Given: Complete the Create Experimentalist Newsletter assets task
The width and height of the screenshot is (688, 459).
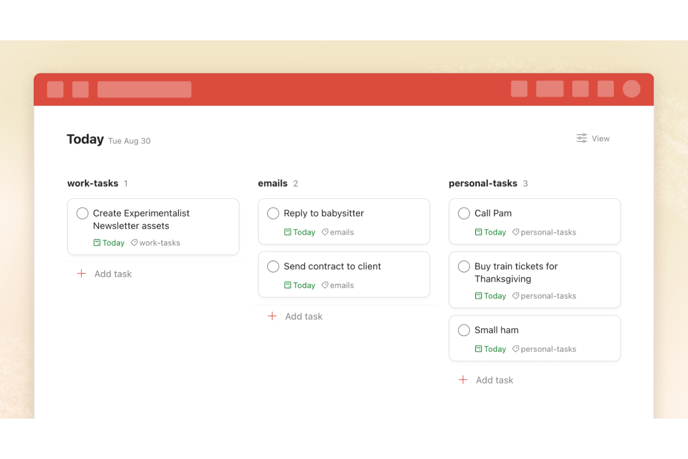Looking at the screenshot, I should [x=82, y=213].
